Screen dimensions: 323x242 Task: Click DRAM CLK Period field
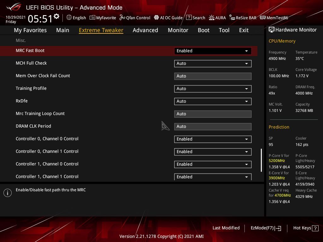pos(213,127)
